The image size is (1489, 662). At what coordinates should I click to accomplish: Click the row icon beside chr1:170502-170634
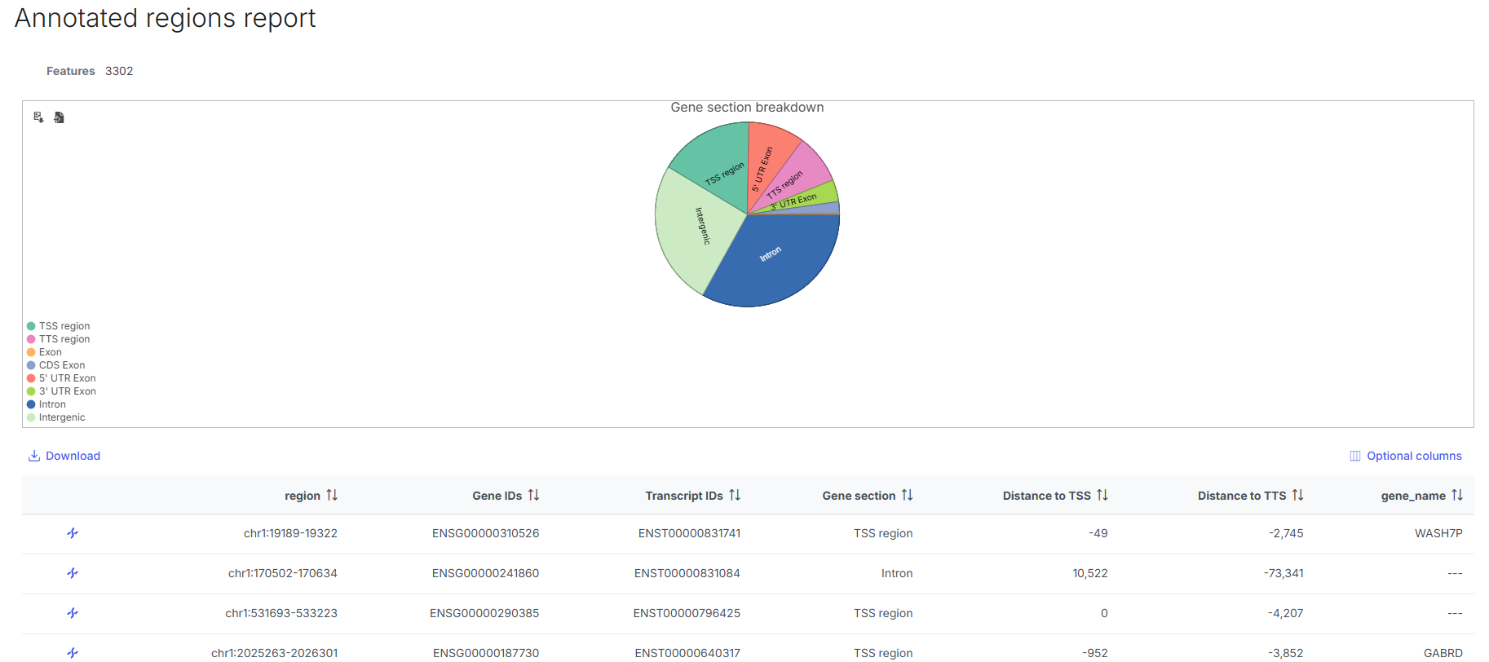[x=73, y=573]
